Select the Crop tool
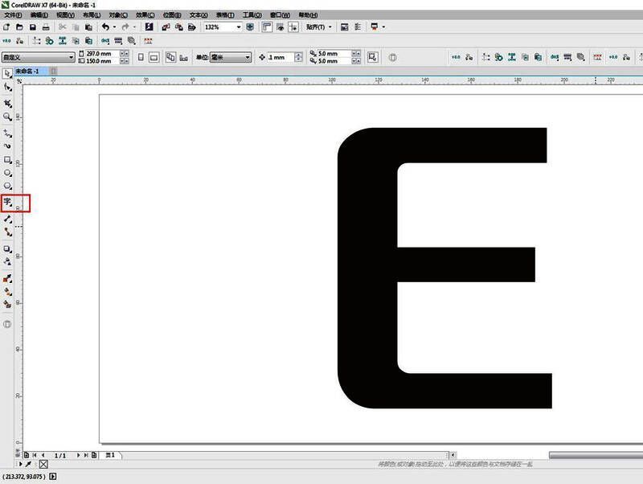The image size is (643, 484). [8, 104]
